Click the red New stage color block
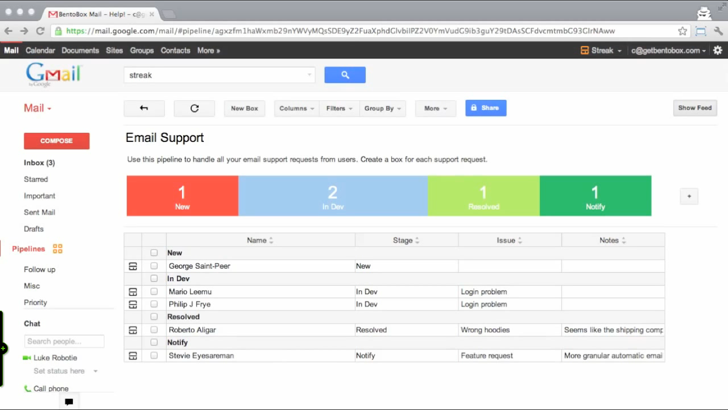The width and height of the screenshot is (728, 410). pyautogui.click(x=182, y=196)
